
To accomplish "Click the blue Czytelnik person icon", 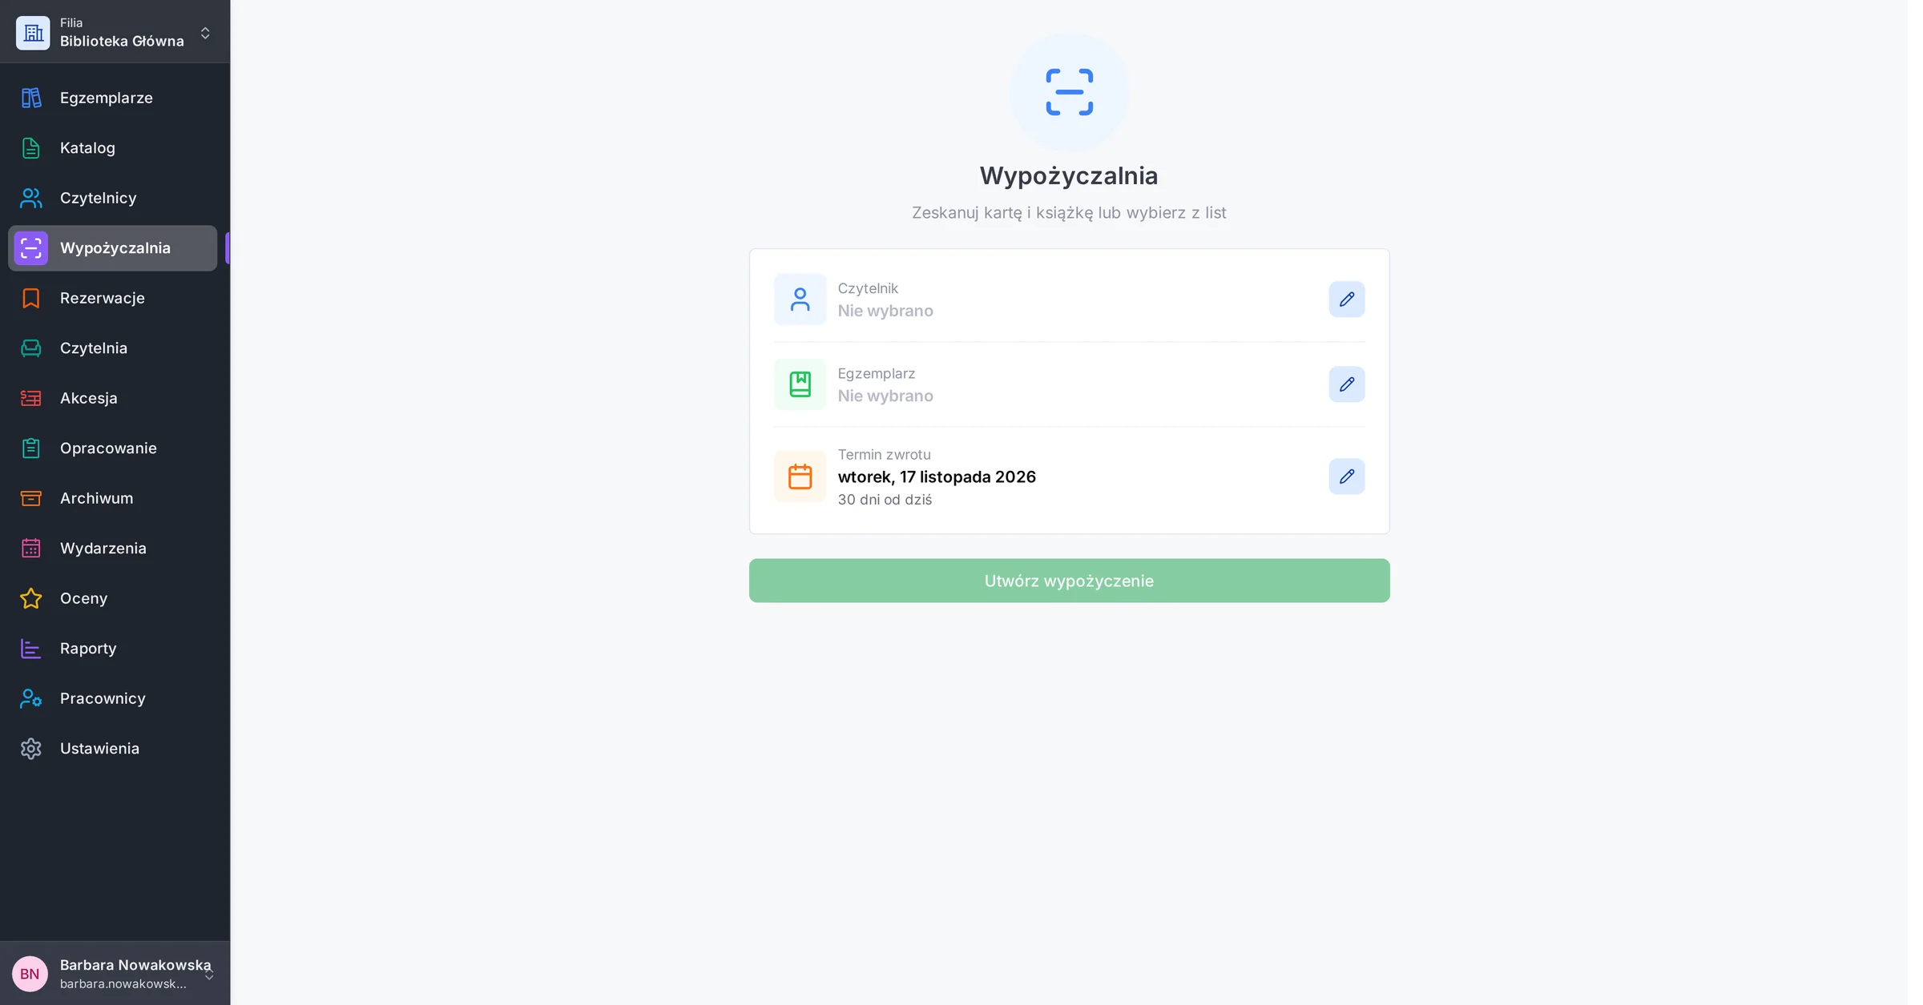I will click(800, 299).
